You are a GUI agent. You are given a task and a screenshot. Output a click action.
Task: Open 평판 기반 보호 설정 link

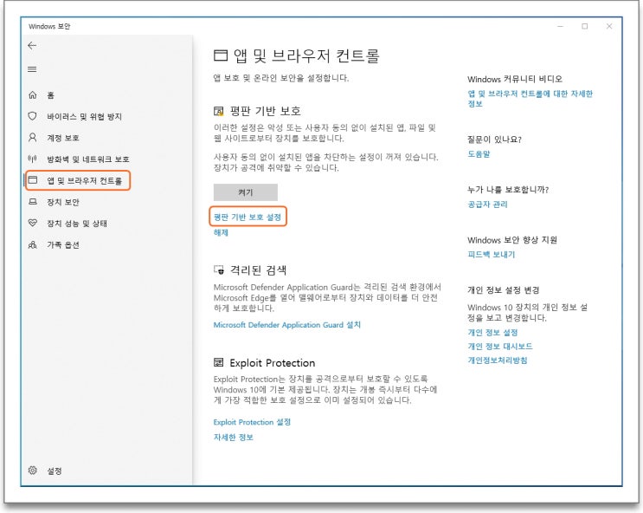(x=248, y=217)
